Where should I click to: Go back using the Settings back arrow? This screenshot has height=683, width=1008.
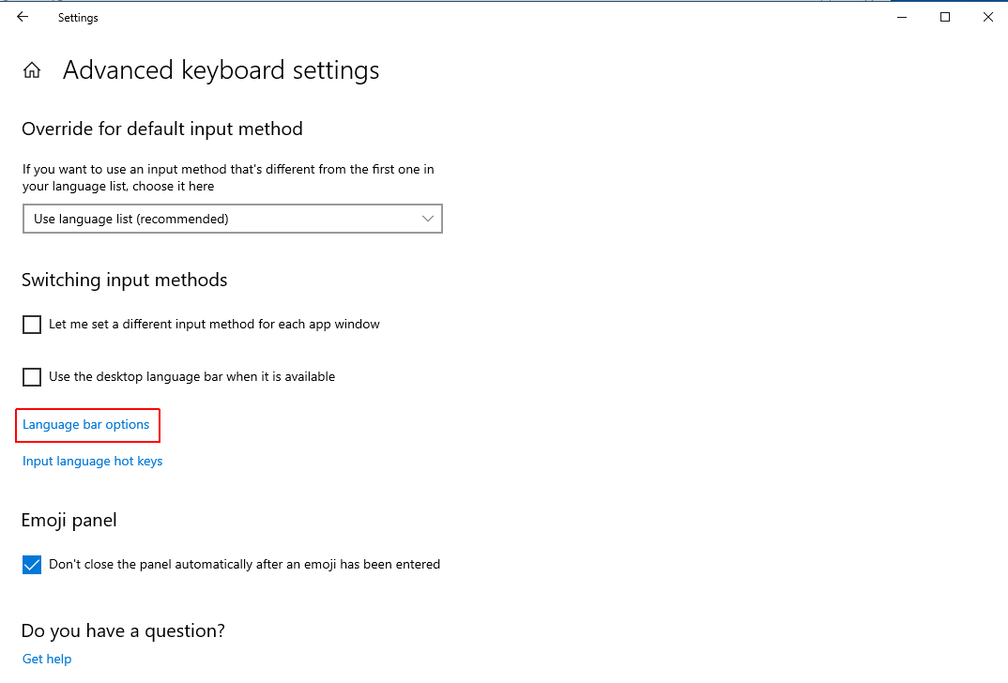coord(23,17)
